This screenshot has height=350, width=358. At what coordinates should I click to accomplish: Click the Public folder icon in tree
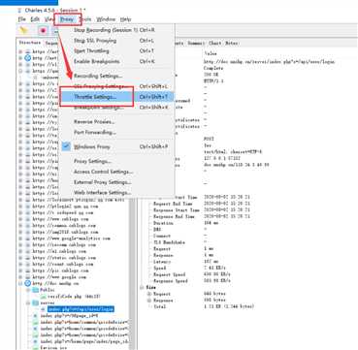tap(35, 290)
